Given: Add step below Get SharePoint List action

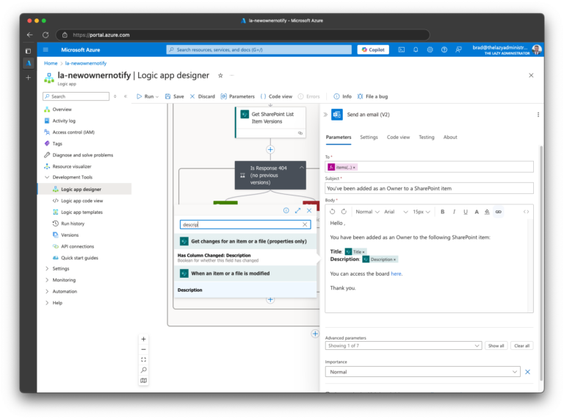Looking at the screenshot, I should tap(270, 150).
